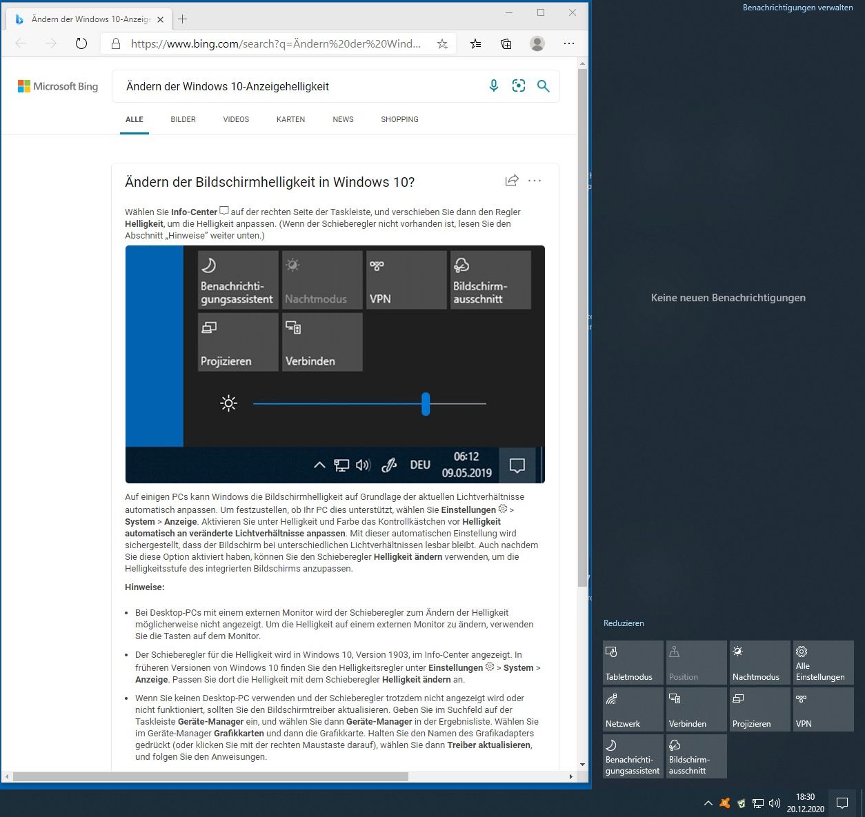
Task: Start voice search with microphone
Action: pos(494,85)
